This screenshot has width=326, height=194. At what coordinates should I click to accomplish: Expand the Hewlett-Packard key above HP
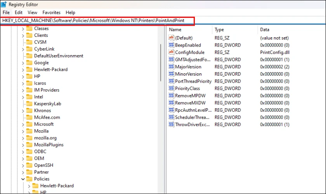pyautogui.click(x=23, y=70)
